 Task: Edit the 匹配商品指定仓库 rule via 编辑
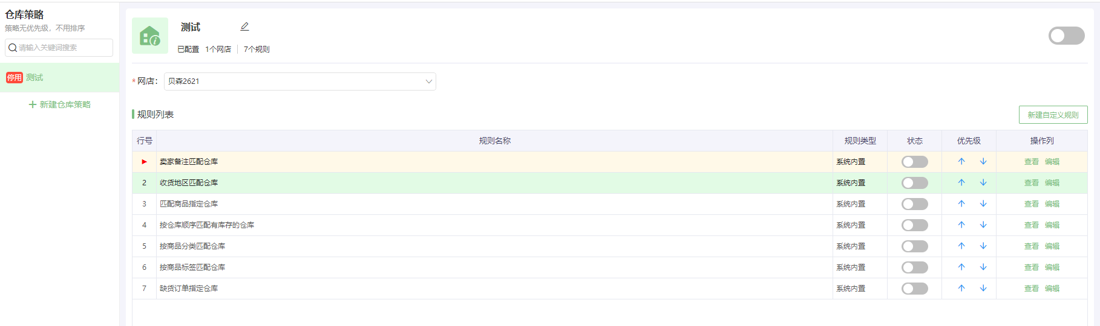click(1052, 204)
